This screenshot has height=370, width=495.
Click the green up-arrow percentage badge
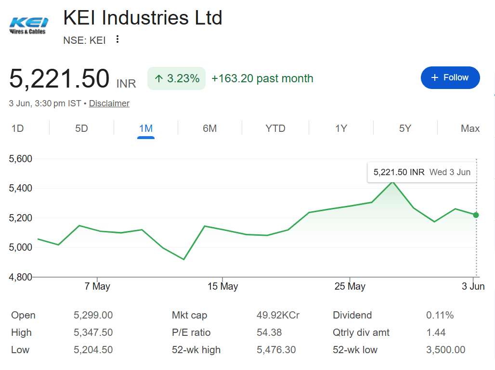point(176,78)
